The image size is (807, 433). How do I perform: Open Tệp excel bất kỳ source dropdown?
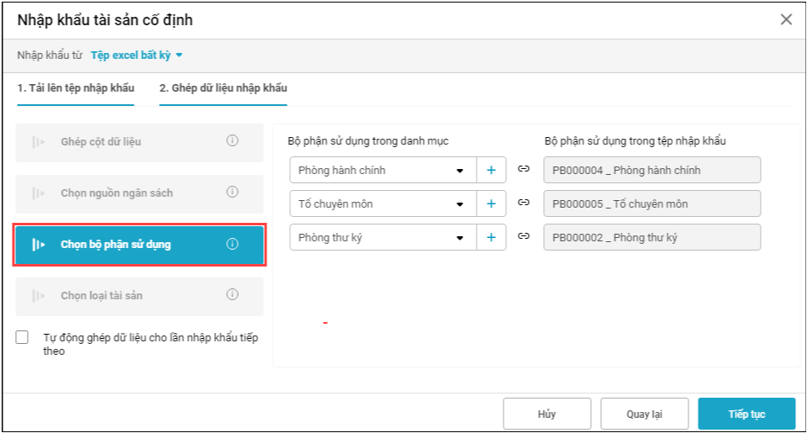pos(137,55)
